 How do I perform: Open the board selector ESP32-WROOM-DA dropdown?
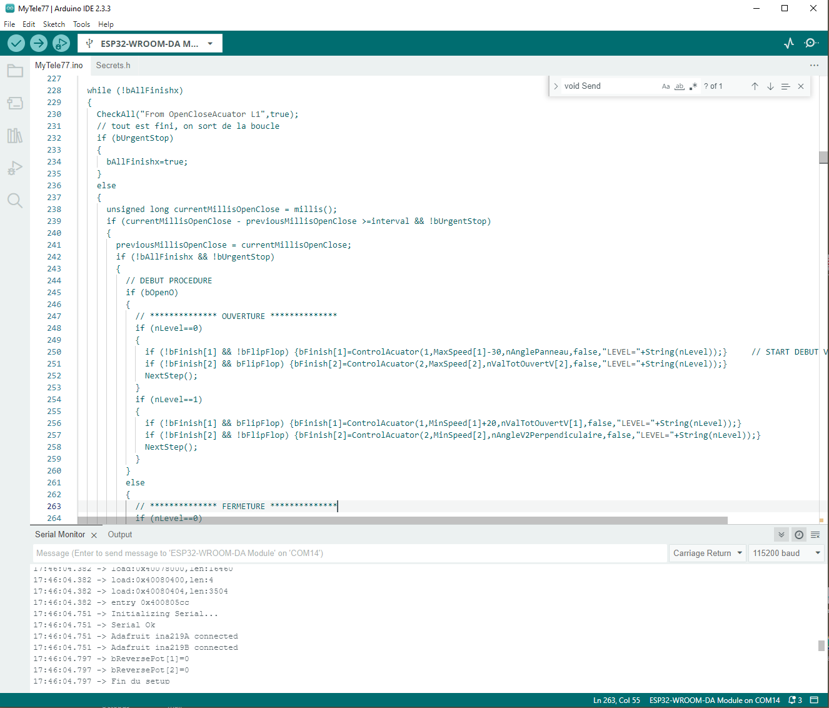coord(150,43)
